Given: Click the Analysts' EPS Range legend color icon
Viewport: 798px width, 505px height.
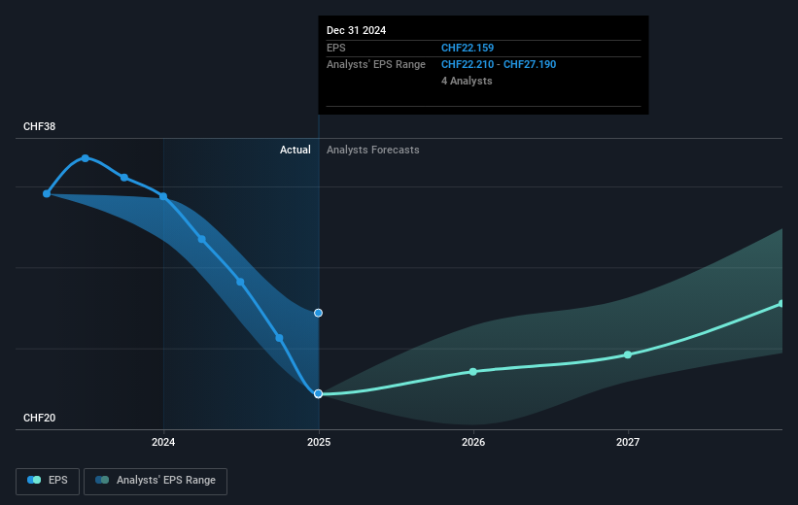Looking at the screenshot, I should [102, 480].
